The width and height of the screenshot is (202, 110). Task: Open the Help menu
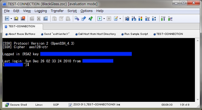point(100,11)
